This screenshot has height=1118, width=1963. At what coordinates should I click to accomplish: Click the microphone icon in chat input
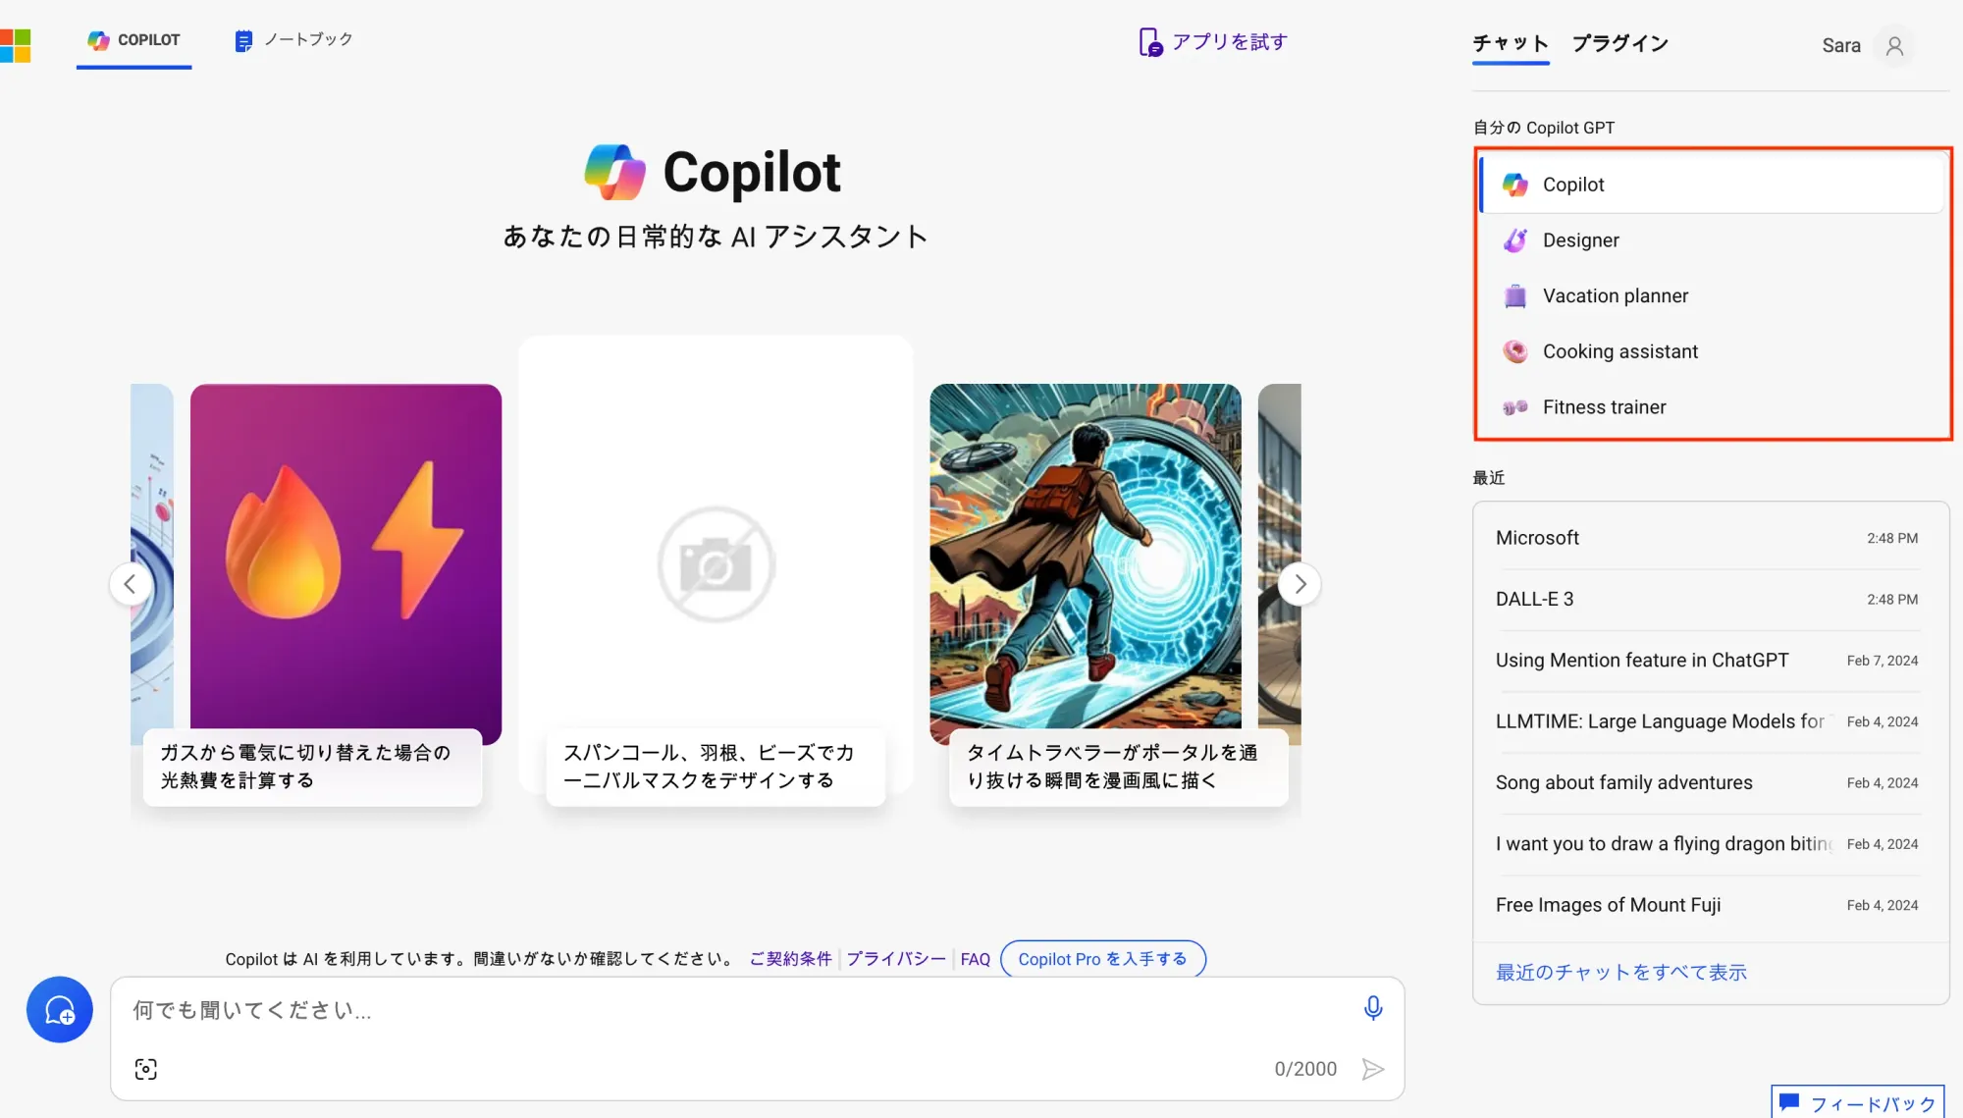pyautogui.click(x=1373, y=1008)
